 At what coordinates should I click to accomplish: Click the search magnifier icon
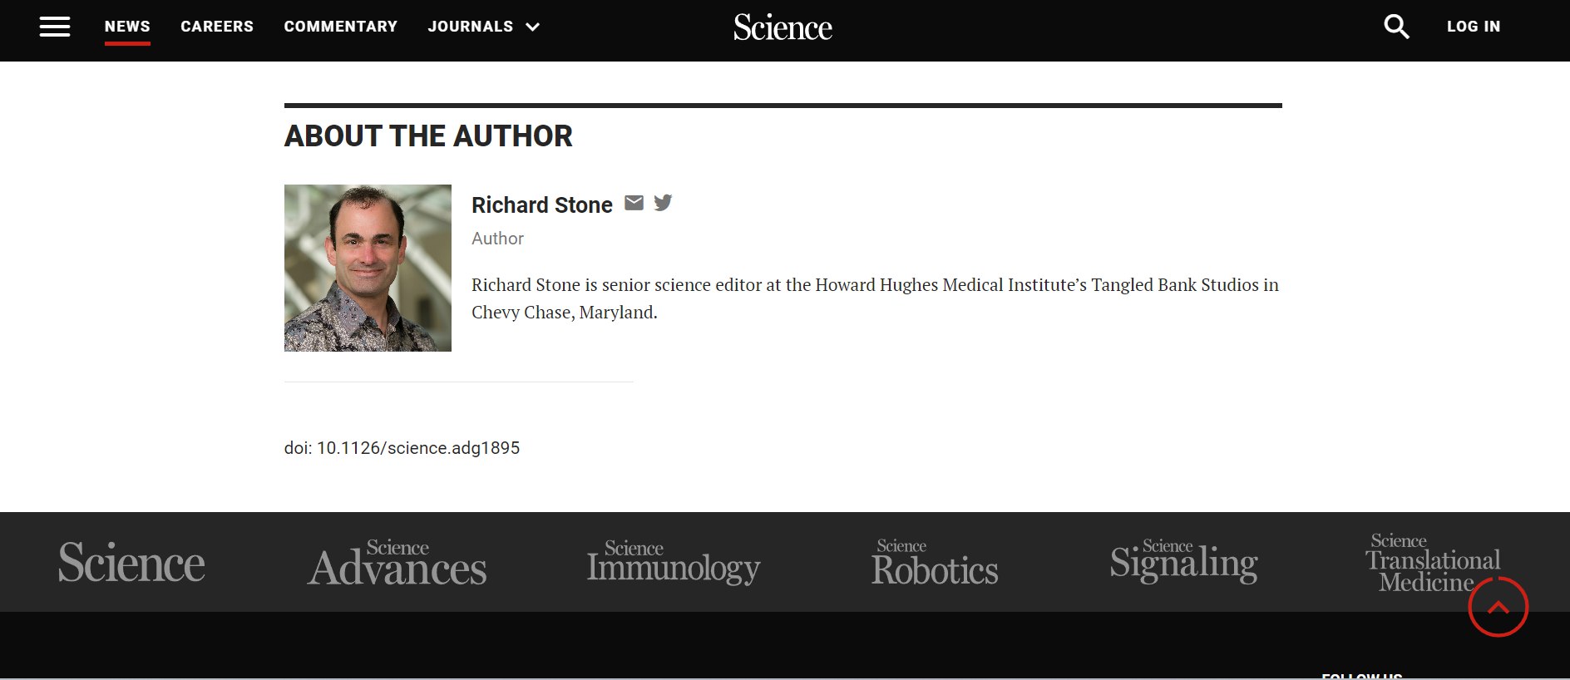pyautogui.click(x=1396, y=27)
